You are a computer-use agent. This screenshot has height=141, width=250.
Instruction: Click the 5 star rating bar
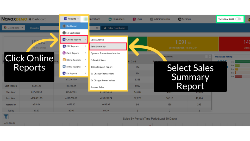pos(242,62)
